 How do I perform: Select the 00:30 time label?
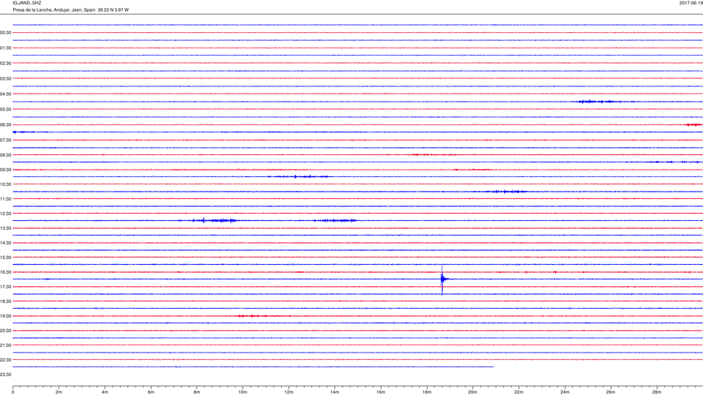tap(6, 33)
